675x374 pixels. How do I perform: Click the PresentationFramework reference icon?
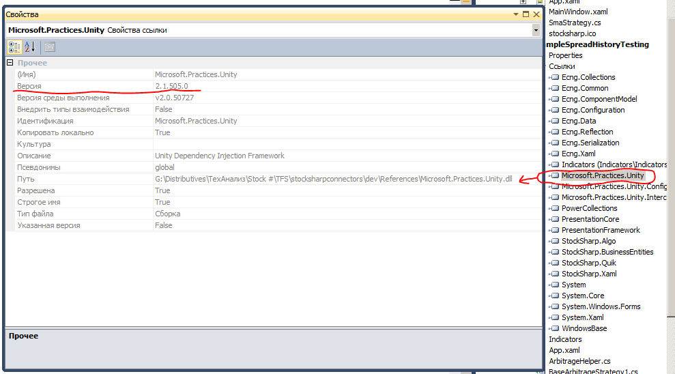[x=554, y=231]
